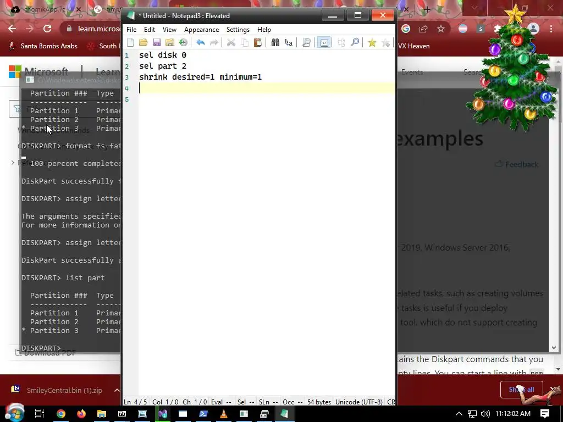Paste using the clipboard icon

[x=257, y=43]
